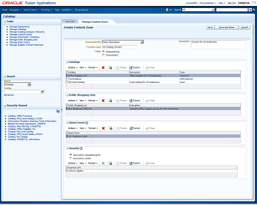Delete selected row in Catalogs table
The width and height of the screenshot is (257, 205).
(x=103, y=68)
